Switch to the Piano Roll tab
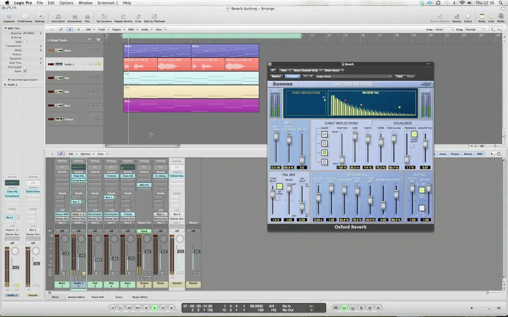Screen dimensions: 508x317 pyautogui.click(x=98, y=297)
